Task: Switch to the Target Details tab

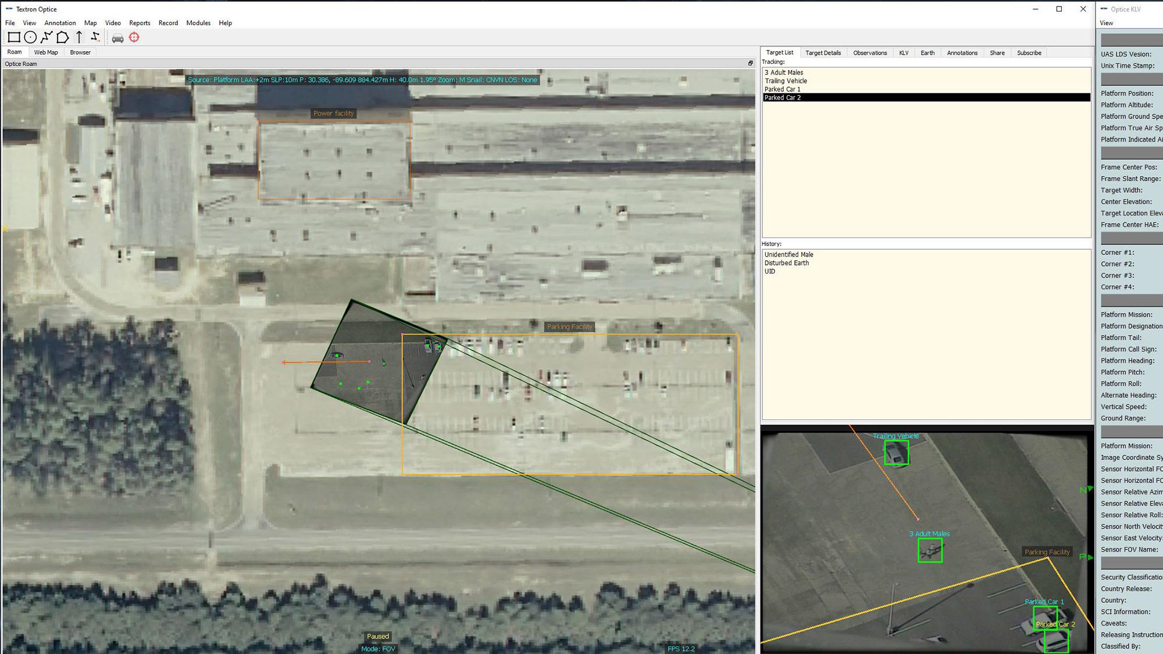Action: [x=823, y=53]
